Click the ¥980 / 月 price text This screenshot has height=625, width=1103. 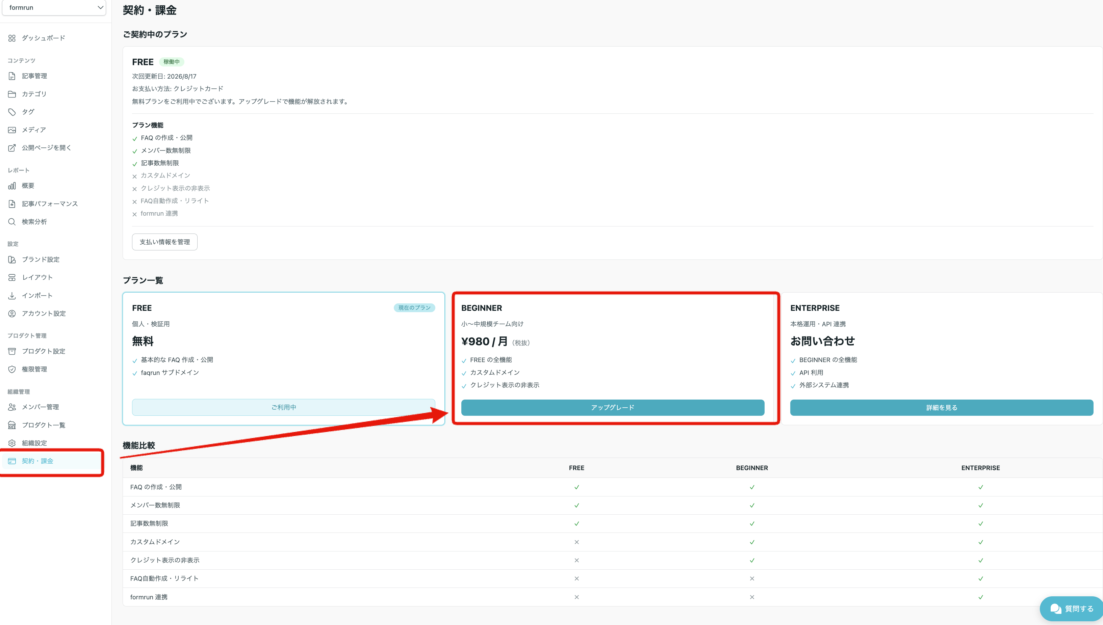pos(484,342)
